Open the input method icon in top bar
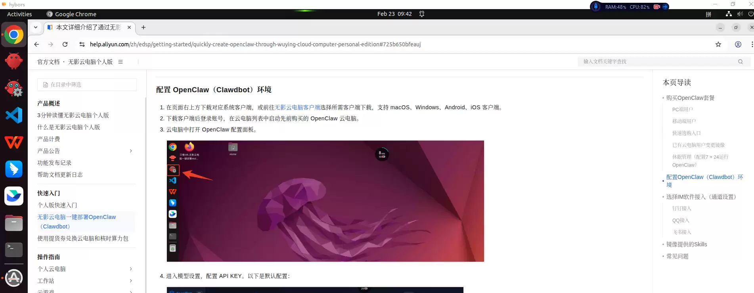Viewport: 754px width, 293px height. click(x=708, y=14)
